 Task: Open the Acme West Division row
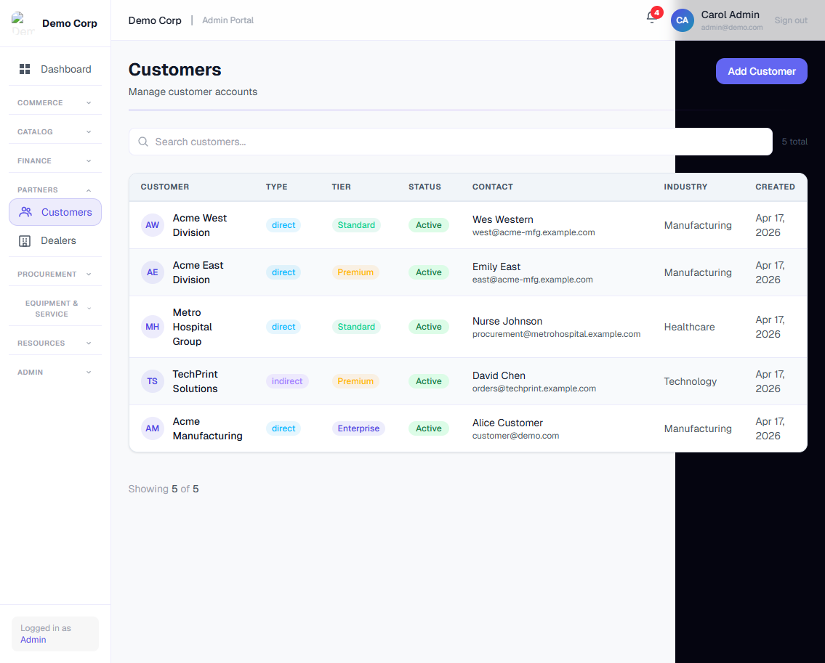point(468,225)
